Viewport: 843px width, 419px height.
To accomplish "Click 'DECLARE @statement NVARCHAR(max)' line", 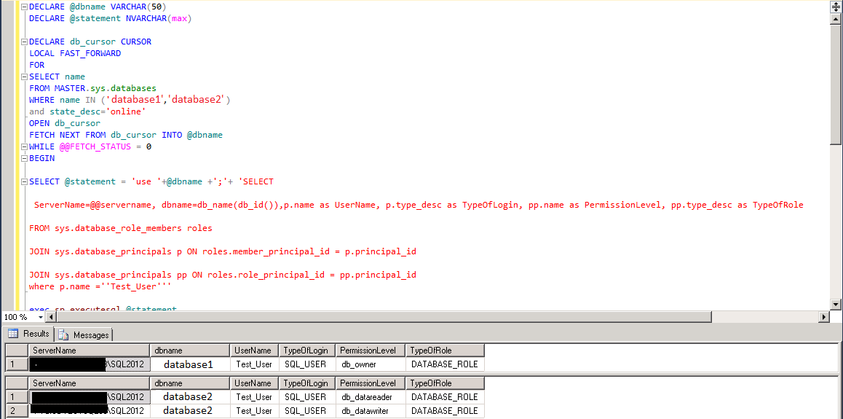I will pos(110,19).
